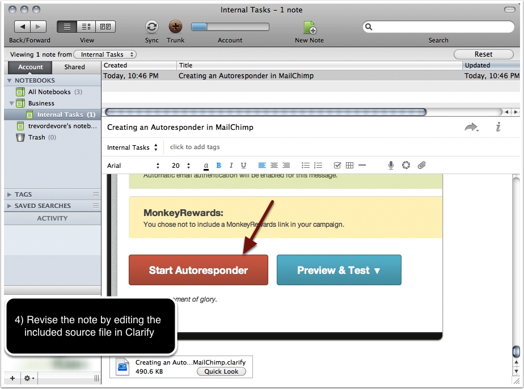Collapse the Business notebook stack
The image size is (524, 389).
[x=11, y=103]
